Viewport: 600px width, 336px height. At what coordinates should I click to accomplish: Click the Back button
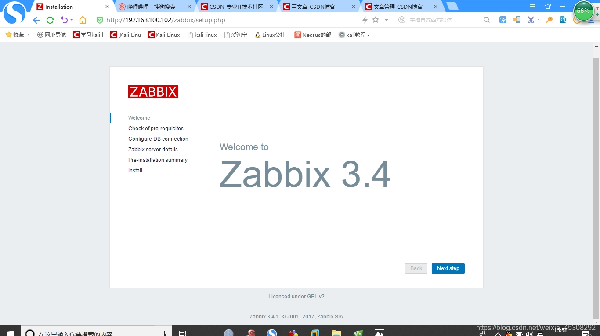416,268
